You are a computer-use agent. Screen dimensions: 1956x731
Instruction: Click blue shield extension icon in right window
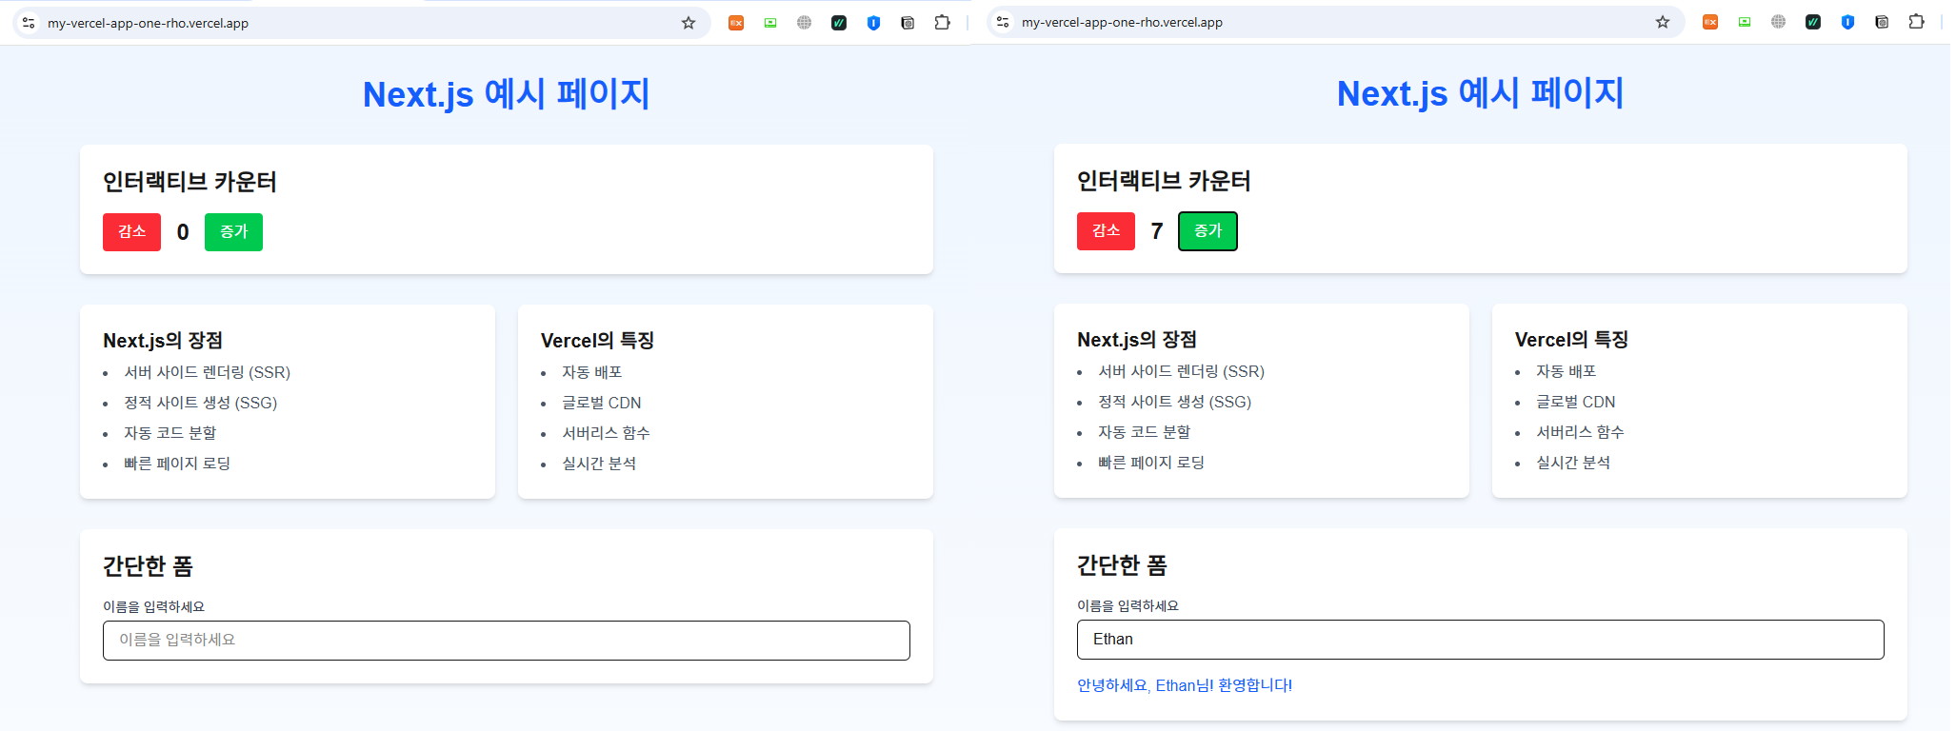tap(1847, 22)
